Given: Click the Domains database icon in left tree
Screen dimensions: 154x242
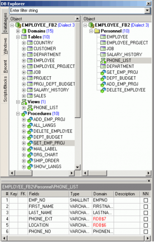Looking at the screenshot, I should click(x=24, y=31).
